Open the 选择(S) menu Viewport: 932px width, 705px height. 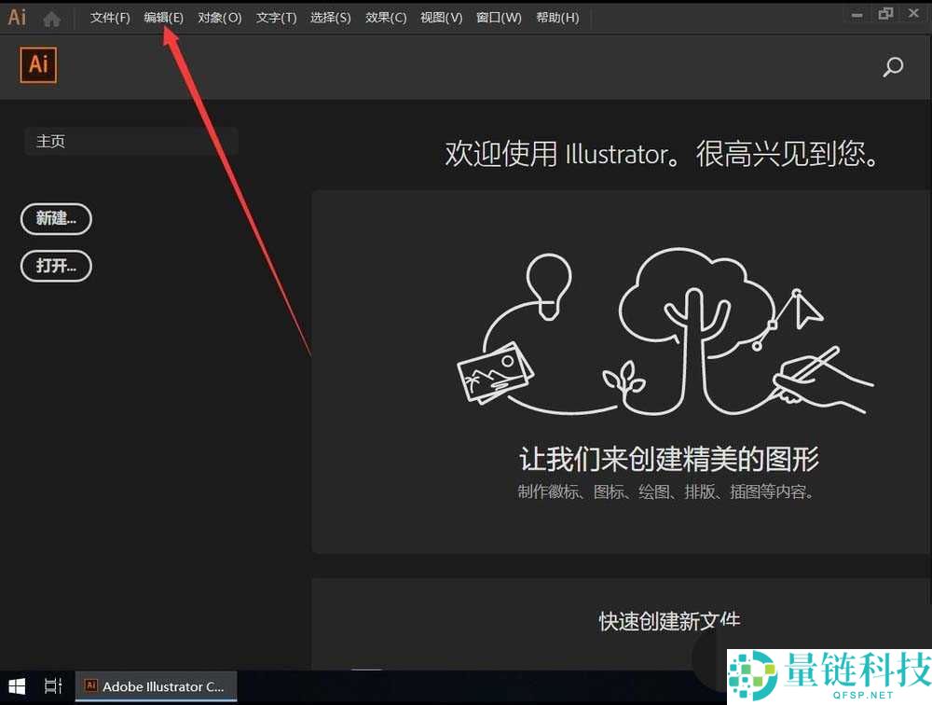point(330,18)
